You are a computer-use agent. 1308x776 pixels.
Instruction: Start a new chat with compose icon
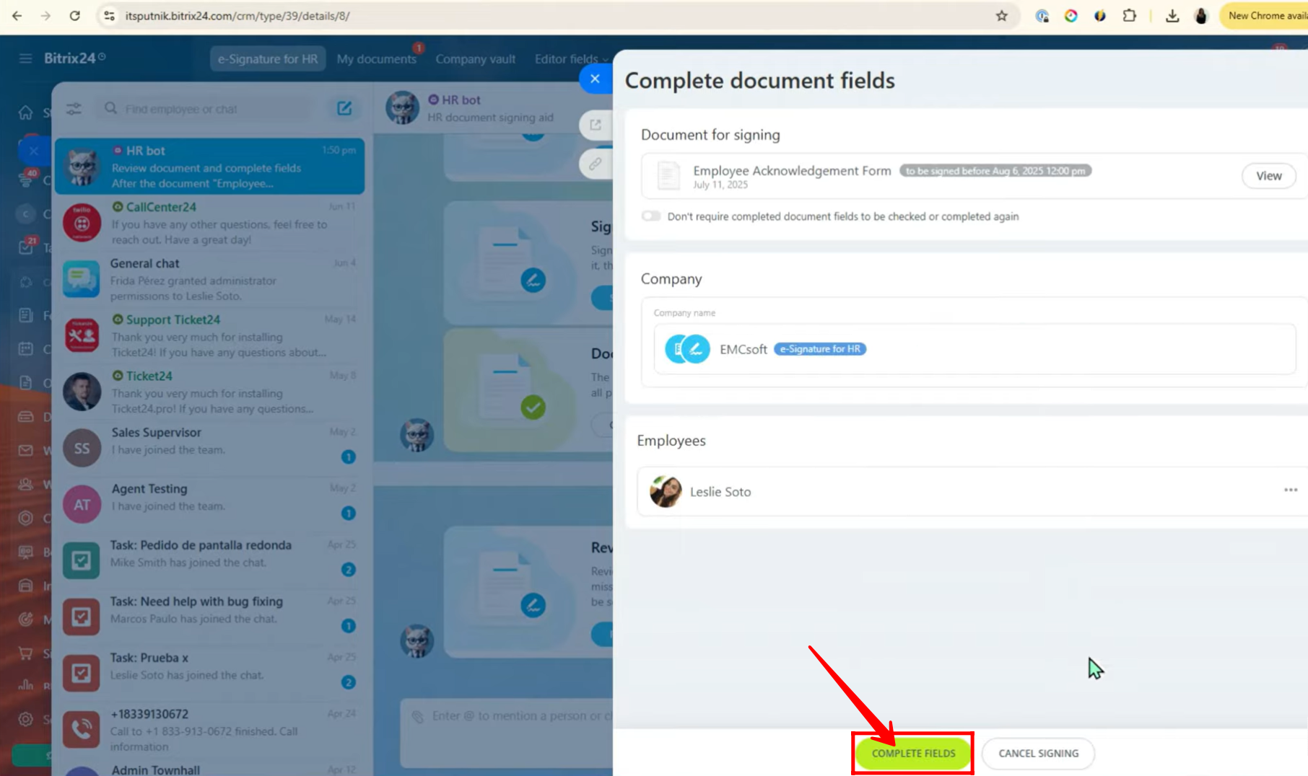pyautogui.click(x=344, y=108)
